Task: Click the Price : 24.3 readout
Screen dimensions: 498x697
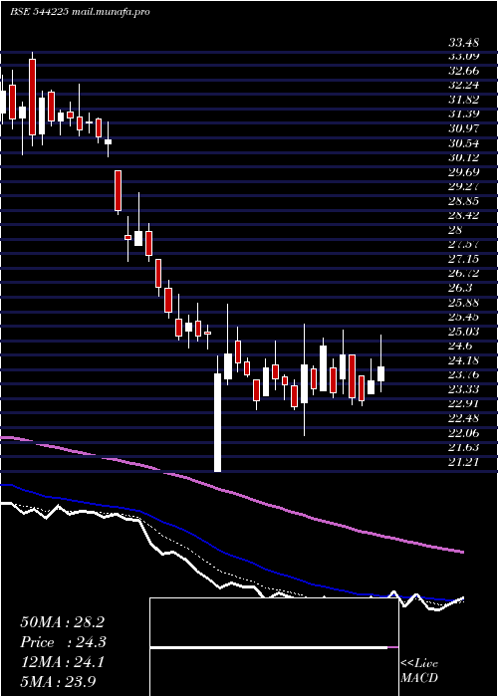Action: pyautogui.click(x=64, y=642)
